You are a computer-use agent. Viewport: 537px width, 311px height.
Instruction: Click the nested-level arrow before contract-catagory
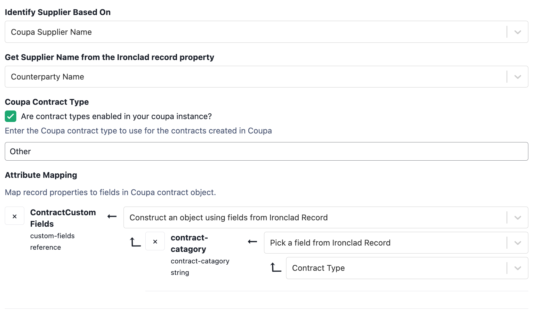tap(135, 242)
